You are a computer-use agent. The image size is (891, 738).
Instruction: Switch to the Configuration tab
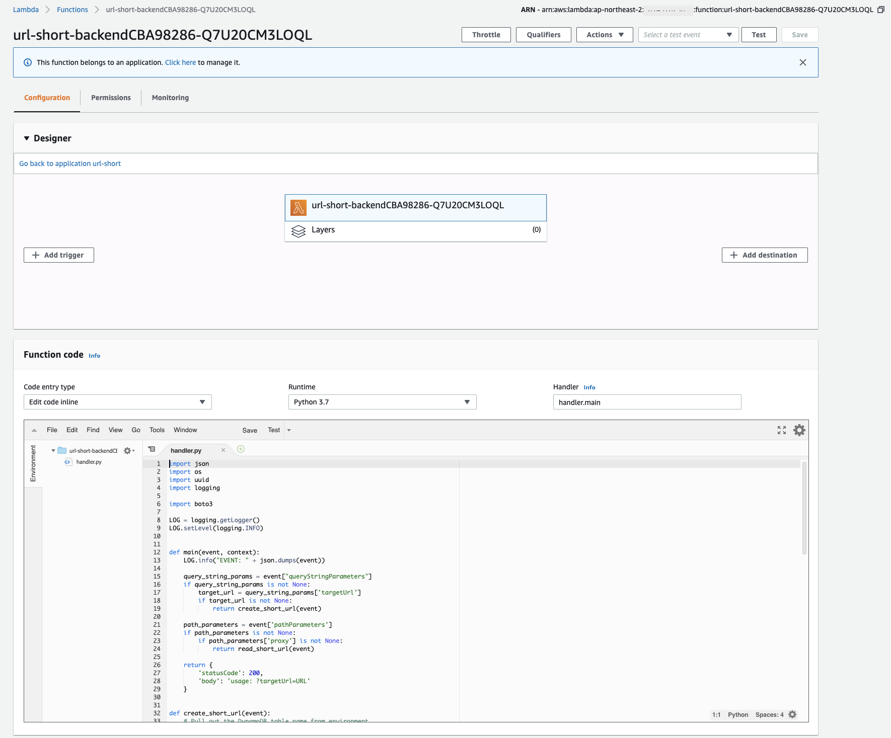(47, 98)
